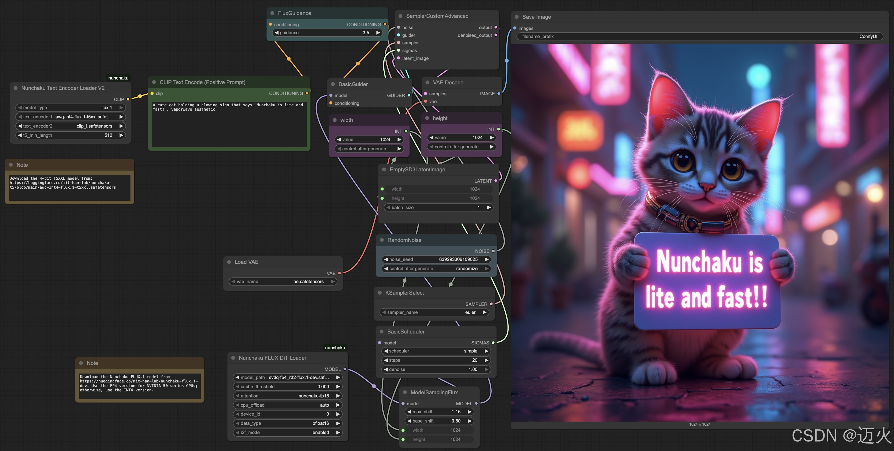This screenshot has width=894, height=451.
Task: Click the nunchaku badge above DiT Loader
Action: click(335, 348)
